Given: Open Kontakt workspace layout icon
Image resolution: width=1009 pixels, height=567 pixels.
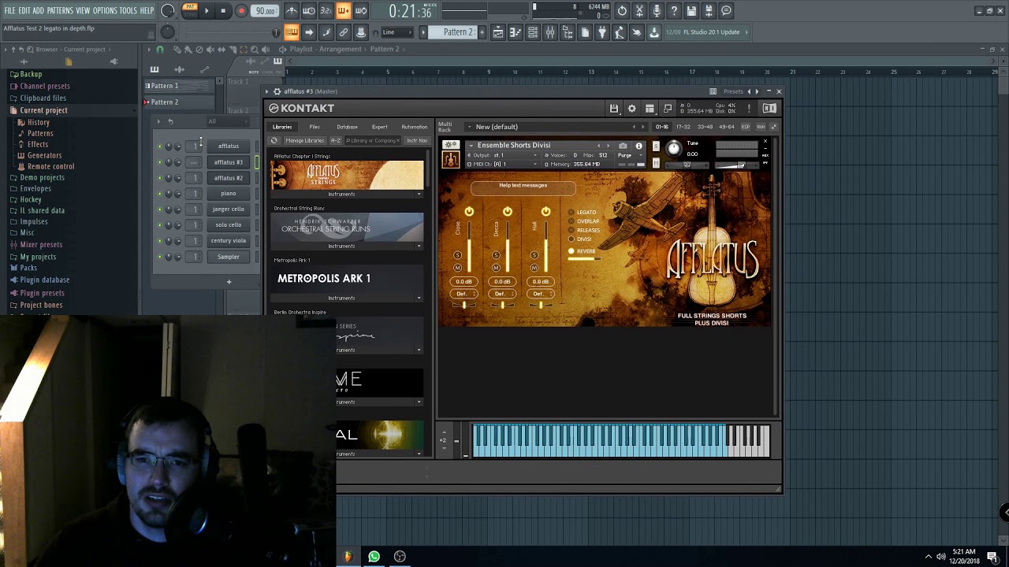Looking at the screenshot, I should click(650, 108).
